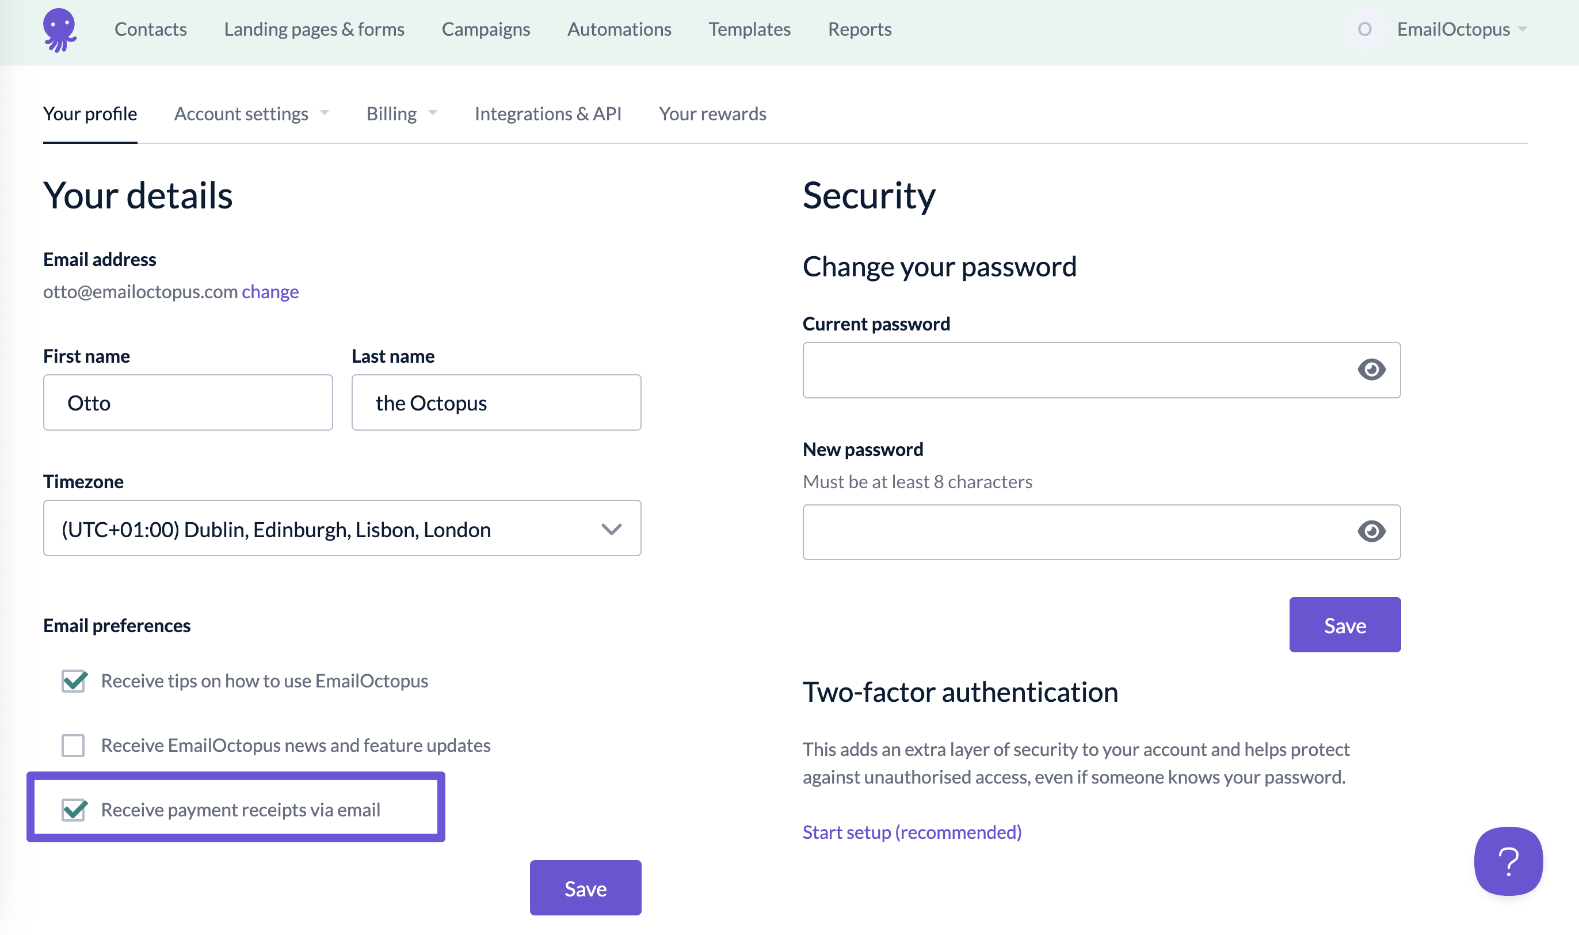Click Start setup (recommended) link
Screen dimensions: 1579x935
click(912, 832)
